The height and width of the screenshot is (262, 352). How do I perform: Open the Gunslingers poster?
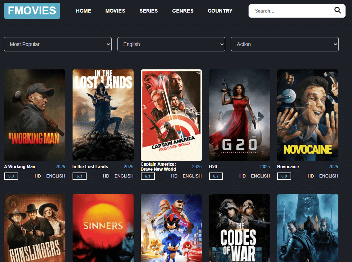click(35, 228)
